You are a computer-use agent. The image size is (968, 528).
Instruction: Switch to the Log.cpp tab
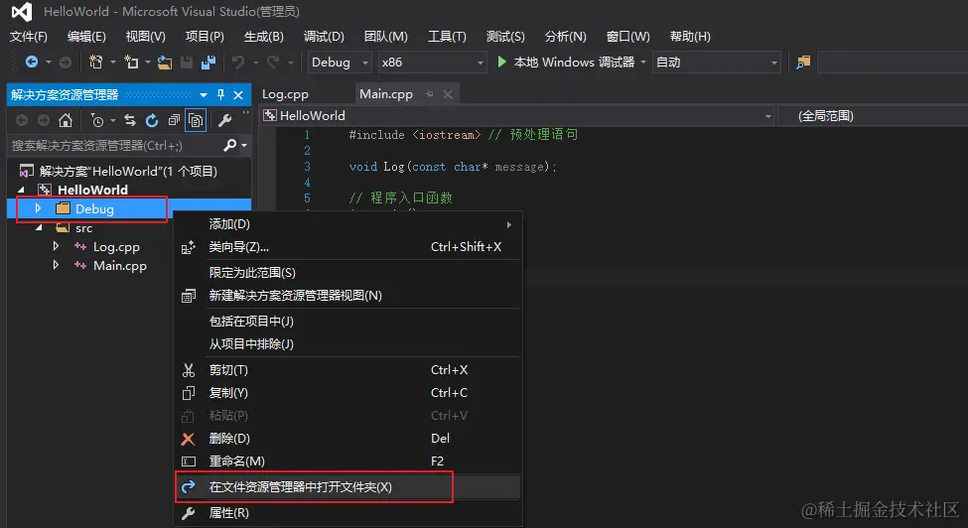pyautogui.click(x=285, y=94)
